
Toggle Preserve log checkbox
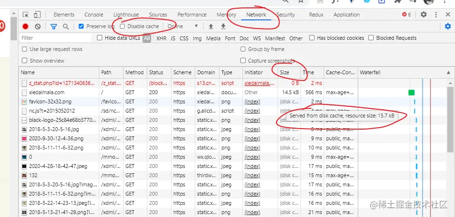81,26
